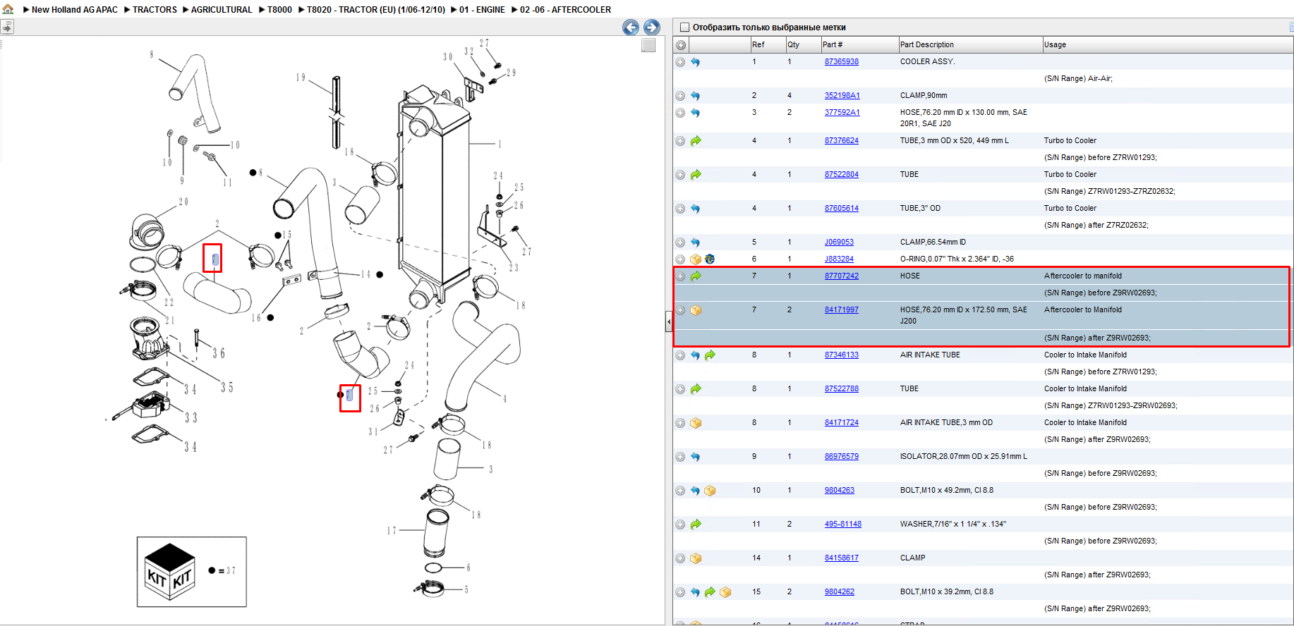This screenshot has width=1294, height=626.
Task: Click the KIT legend image in the diagram
Action: coord(169,571)
